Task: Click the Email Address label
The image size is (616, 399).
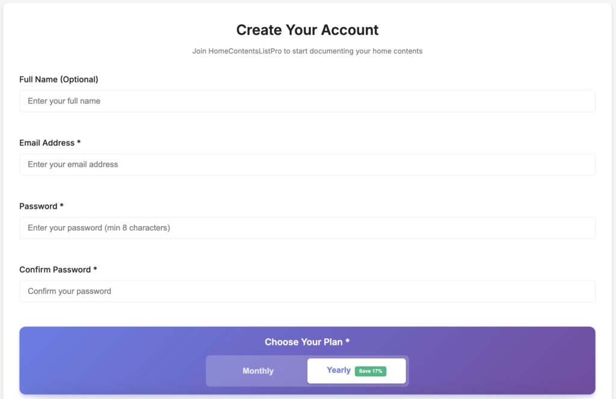Action: pos(51,142)
